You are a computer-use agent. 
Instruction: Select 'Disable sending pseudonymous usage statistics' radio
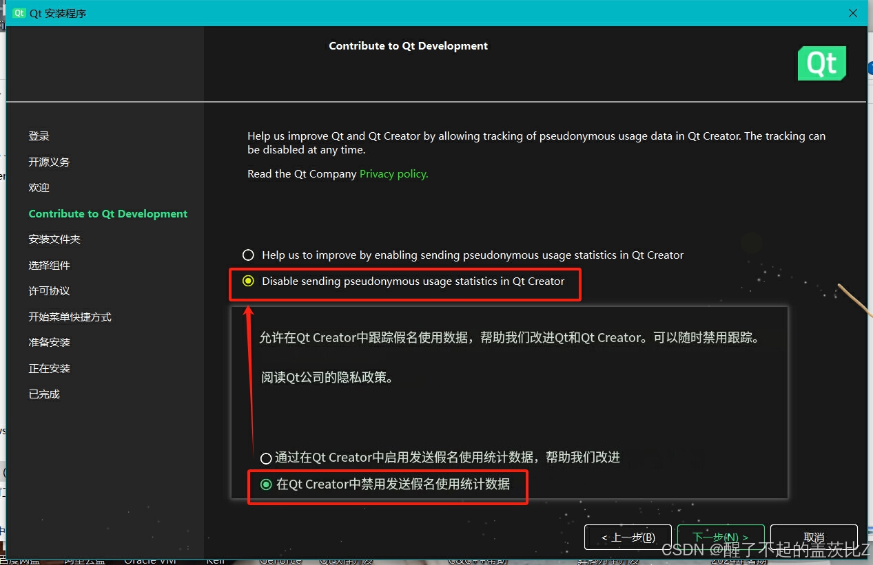point(249,281)
